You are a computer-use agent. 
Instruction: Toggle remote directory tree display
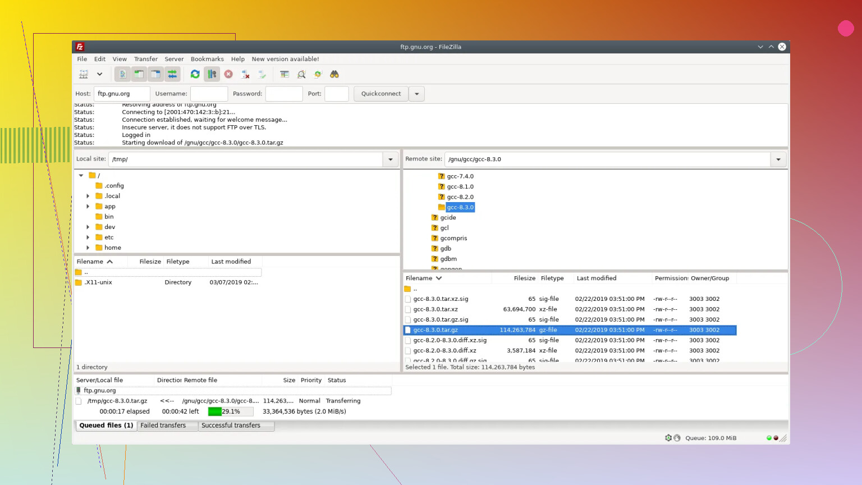coord(155,74)
